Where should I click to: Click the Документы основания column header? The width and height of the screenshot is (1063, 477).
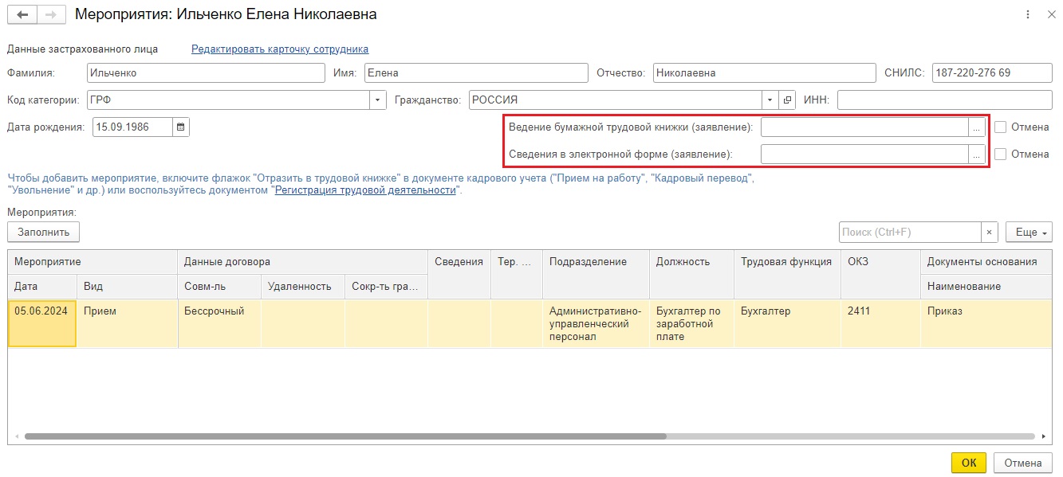pyautogui.click(x=986, y=261)
